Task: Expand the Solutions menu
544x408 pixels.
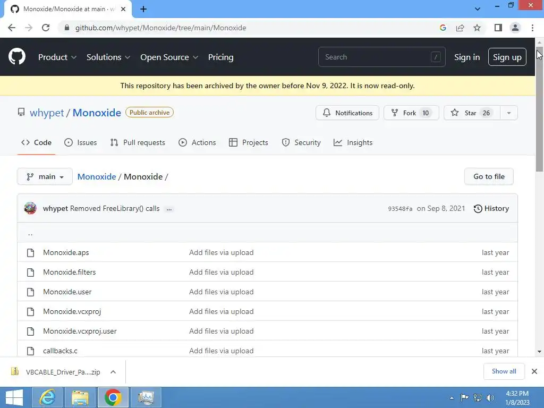Action: click(x=108, y=57)
